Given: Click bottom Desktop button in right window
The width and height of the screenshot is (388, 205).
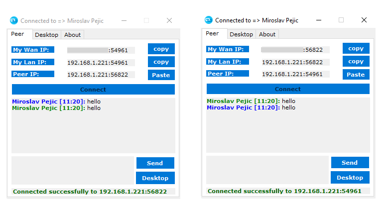Looking at the screenshot, I should pos(350,178).
